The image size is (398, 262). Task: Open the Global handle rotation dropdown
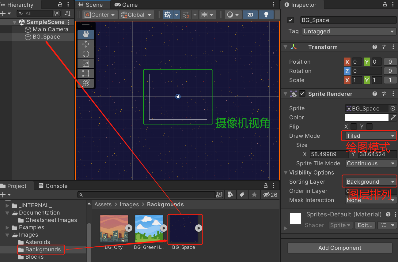point(136,15)
